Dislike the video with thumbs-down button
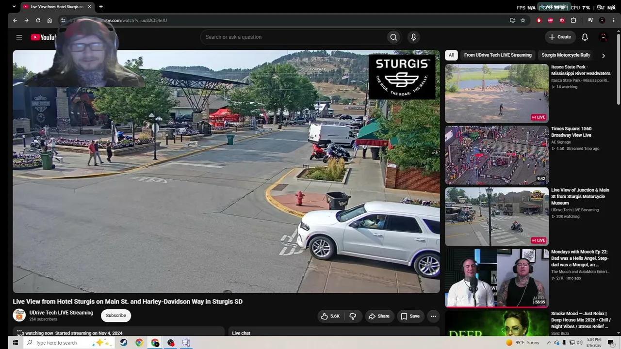Viewport: 621px width, 349px height. coord(353,316)
